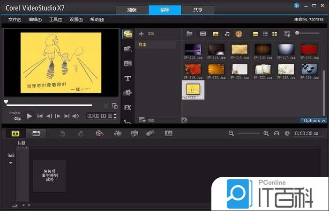Screen dimensions: 329x211
Task: Collapse library navigation panel with left arrow
Action: pos(185,121)
